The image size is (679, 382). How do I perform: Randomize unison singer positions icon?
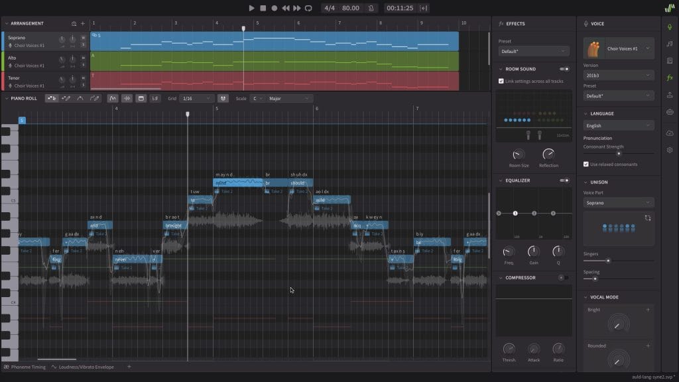pos(648,218)
